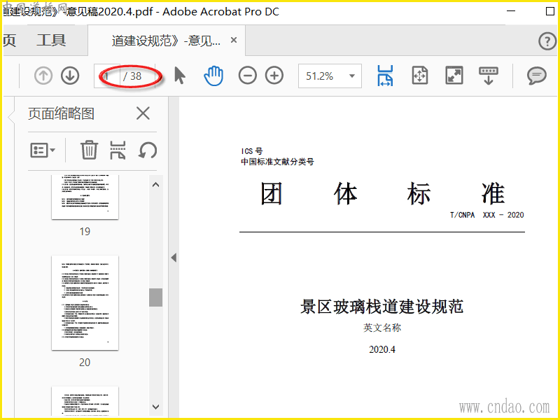This screenshot has width=560, height=420.
Task: Minimize the Acrobat window
Action: 511,11
